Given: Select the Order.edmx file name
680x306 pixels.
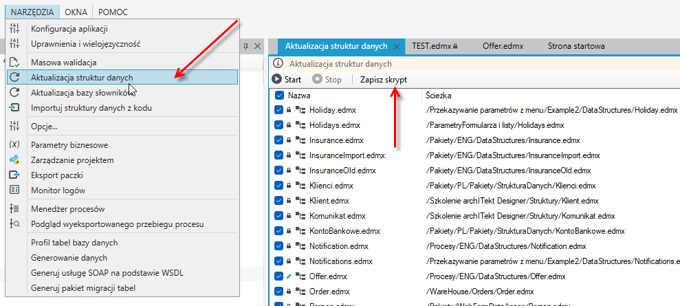Looking at the screenshot, I should pyautogui.click(x=329, y=292).
